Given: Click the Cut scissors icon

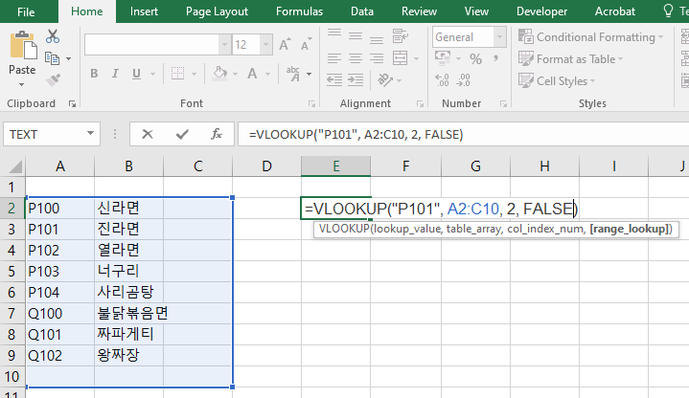Looking at the screenshot, I should point(53,36).
